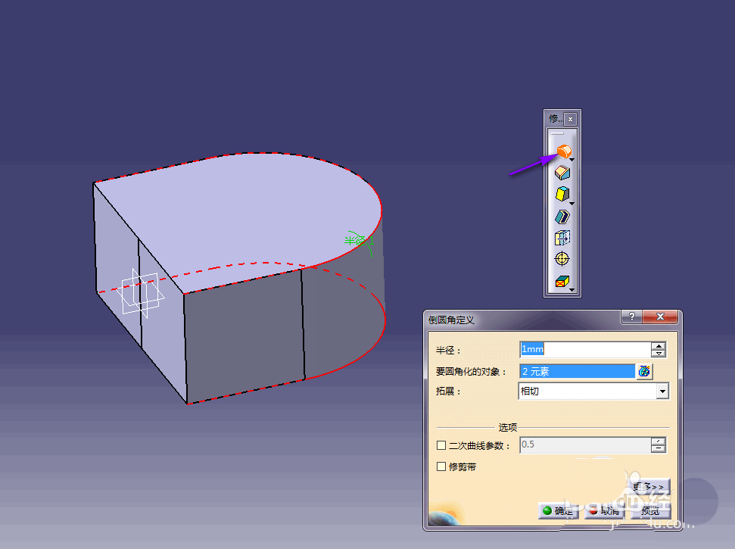
Task: Click the 半径 radius input field
Action: coord(585,349)
